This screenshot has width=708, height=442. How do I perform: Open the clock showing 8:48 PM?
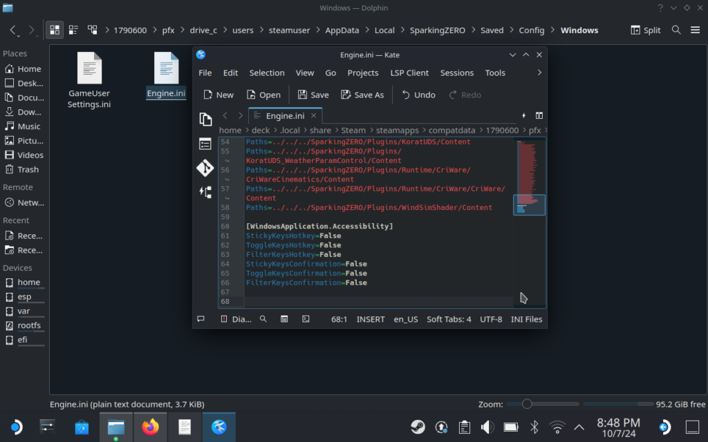(x=618, y=427)
